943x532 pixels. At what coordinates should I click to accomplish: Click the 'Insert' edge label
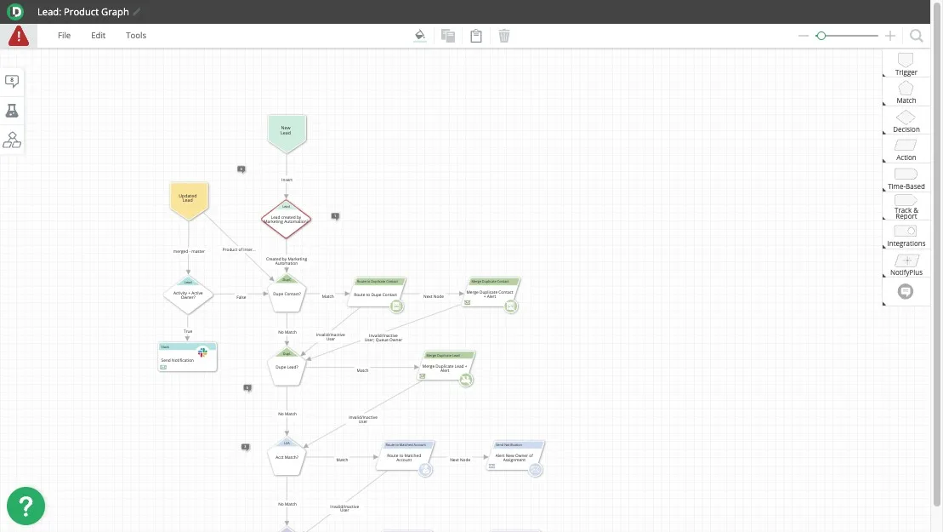click(287, 180)
